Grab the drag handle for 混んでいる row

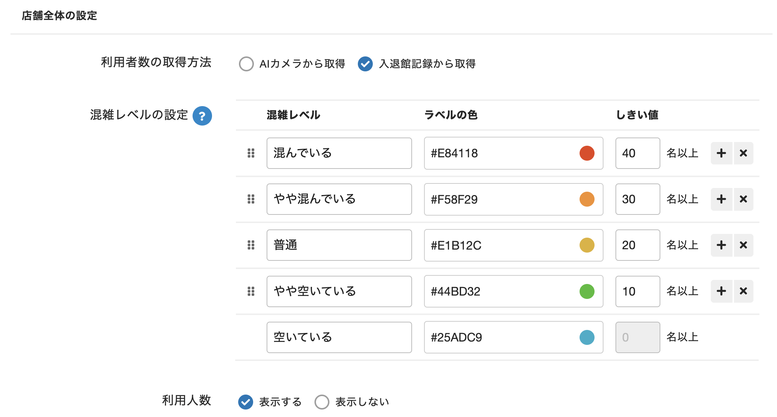[x=251, y=153]
